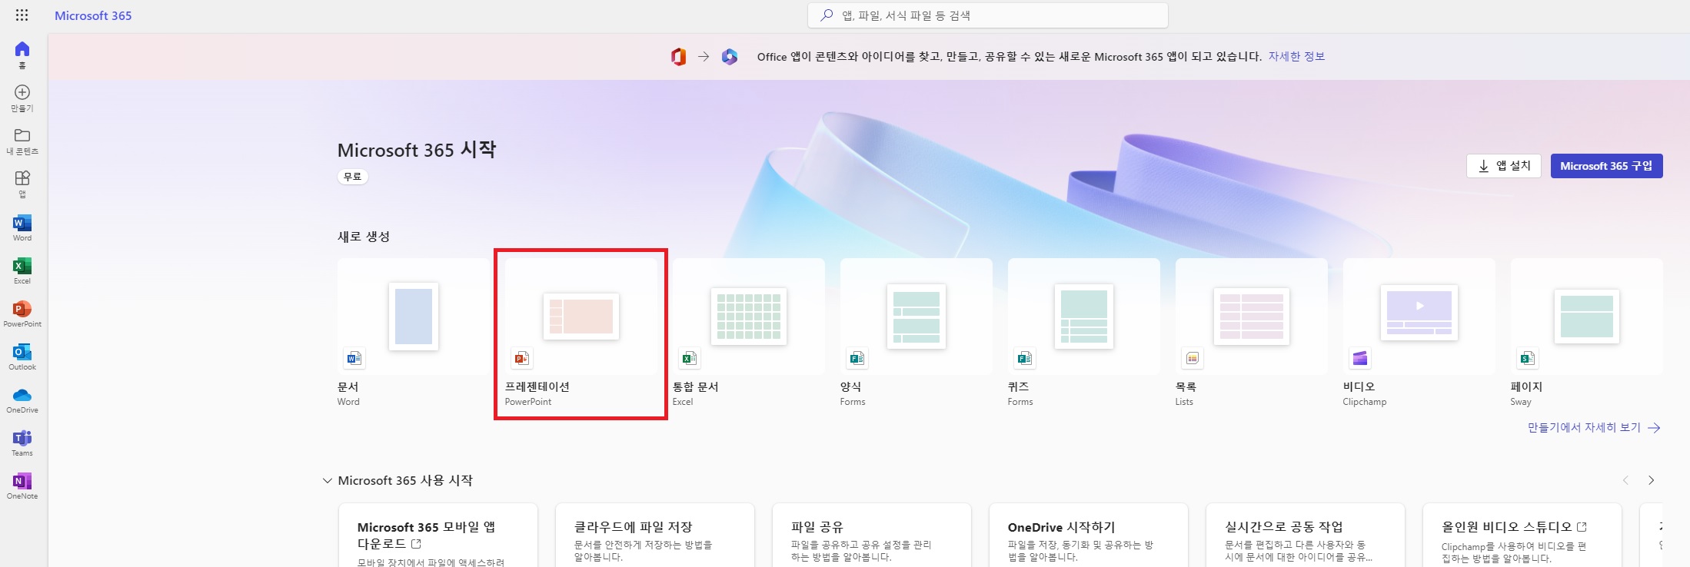
Task: Click the small Word icon on document card
Action: 354,358
